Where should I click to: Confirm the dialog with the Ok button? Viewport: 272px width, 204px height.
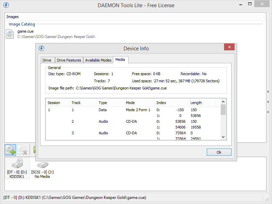pyautogui.click(x=219, y=152)
